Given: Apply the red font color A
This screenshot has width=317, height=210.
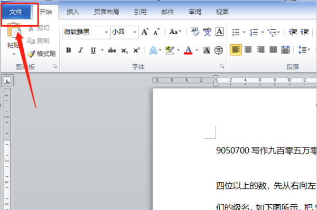Looking at the screenshot, I should pyautogui.click(x=188, y=50).
